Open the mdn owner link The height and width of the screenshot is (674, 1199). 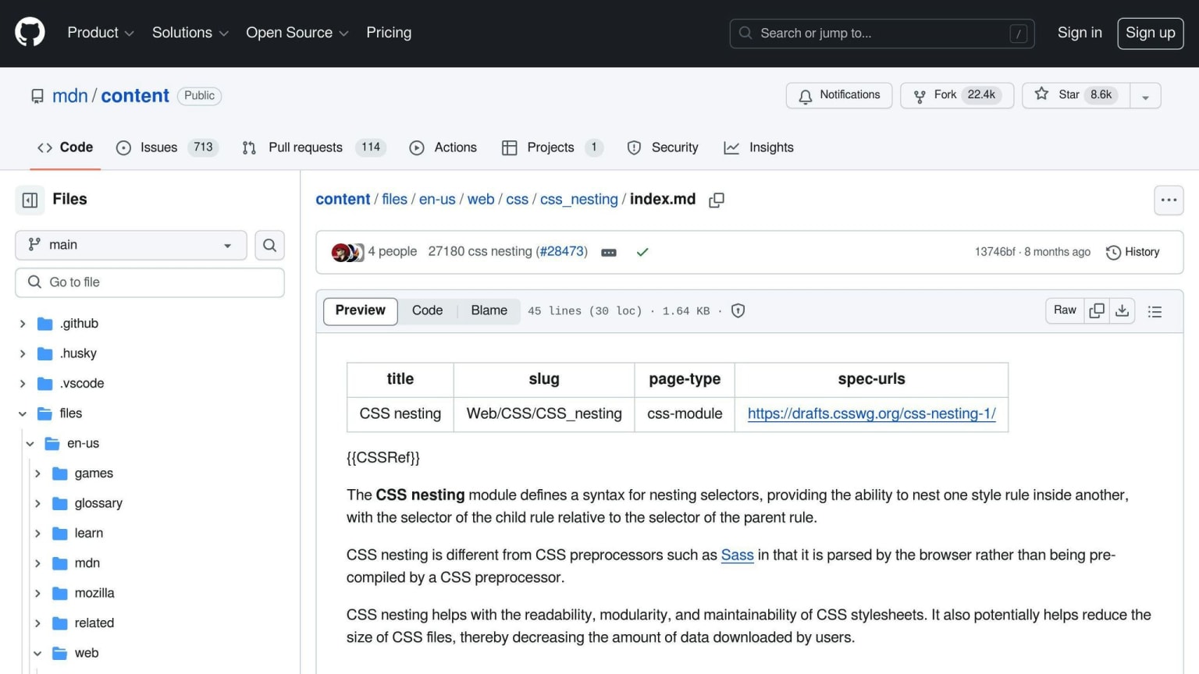70,96
